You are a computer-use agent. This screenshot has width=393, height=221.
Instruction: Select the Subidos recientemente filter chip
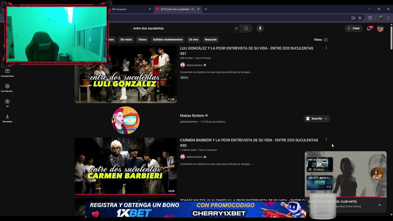point(168,40)
